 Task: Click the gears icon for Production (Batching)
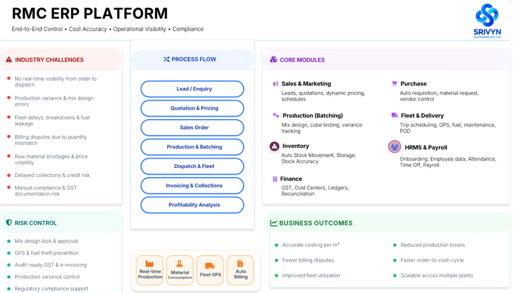pyautogui.click(x=276, y=115)
